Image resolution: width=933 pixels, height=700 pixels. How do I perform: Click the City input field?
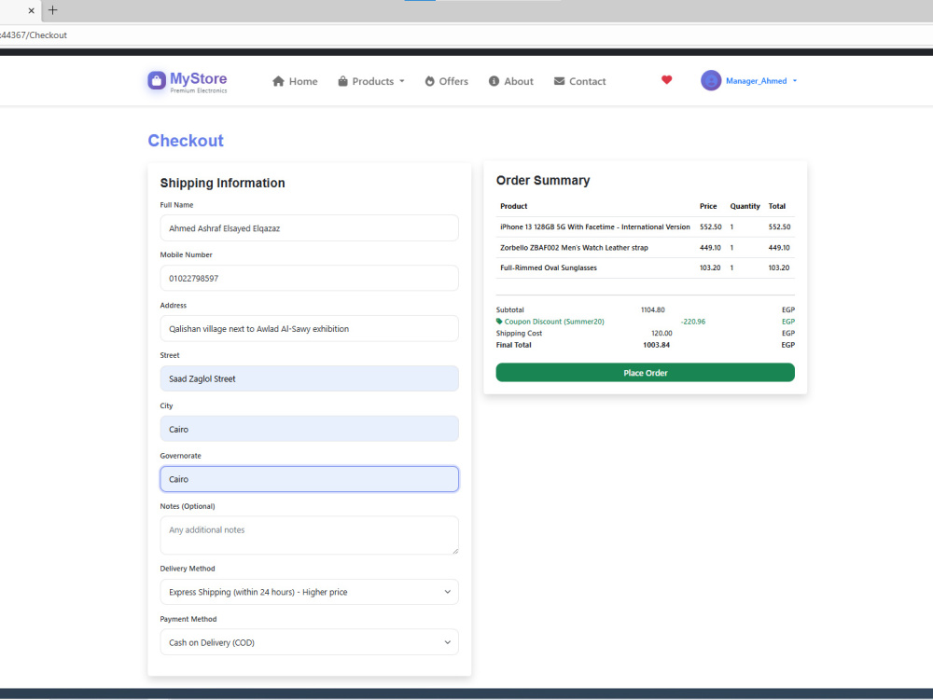[310, 429]
